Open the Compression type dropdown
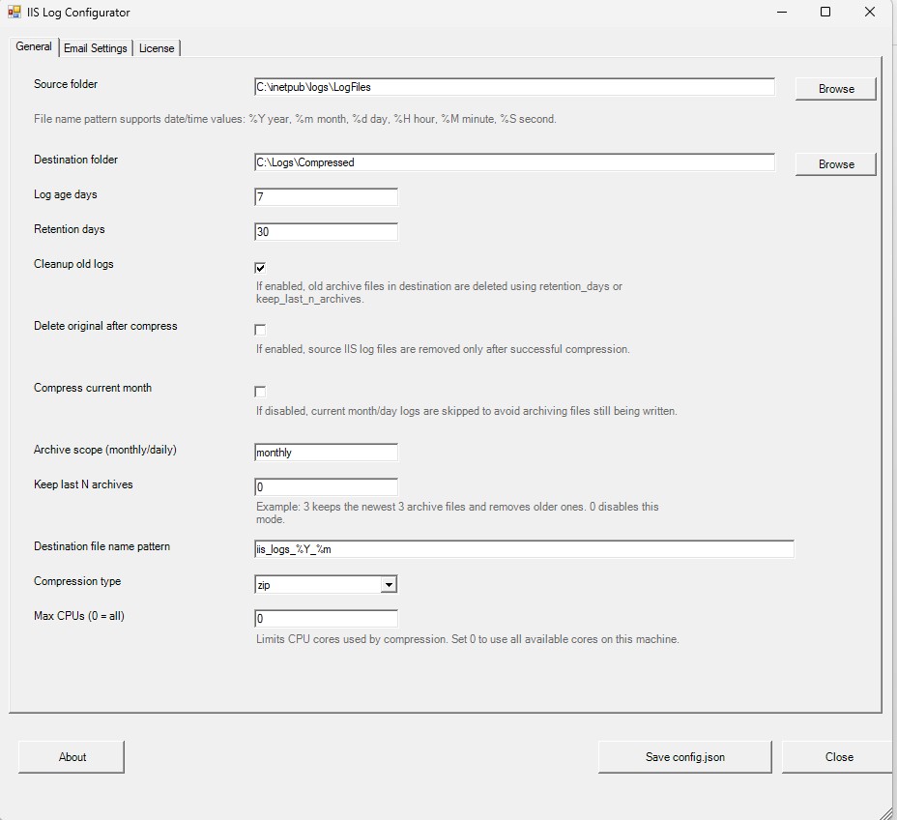The width and height of the screenshot is (897, 820). (389, 584)
